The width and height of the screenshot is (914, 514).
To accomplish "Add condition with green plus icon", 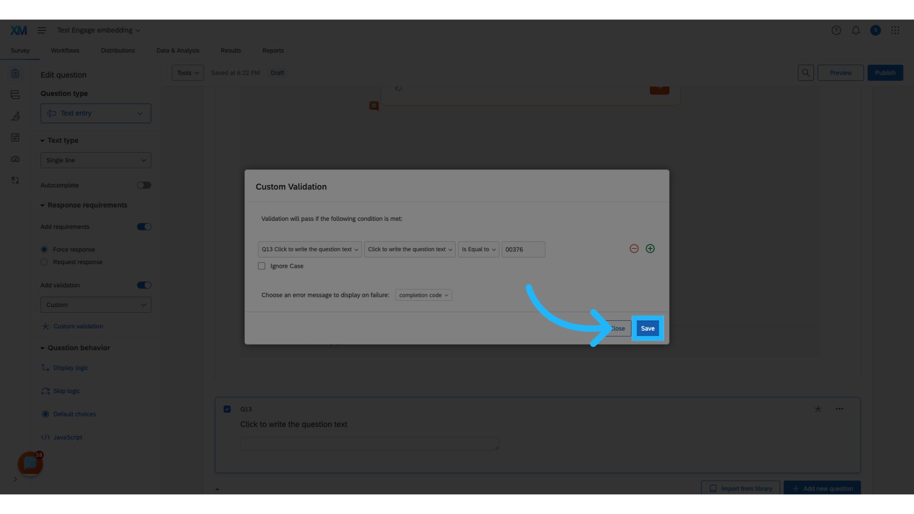I will tap(650, 249).
